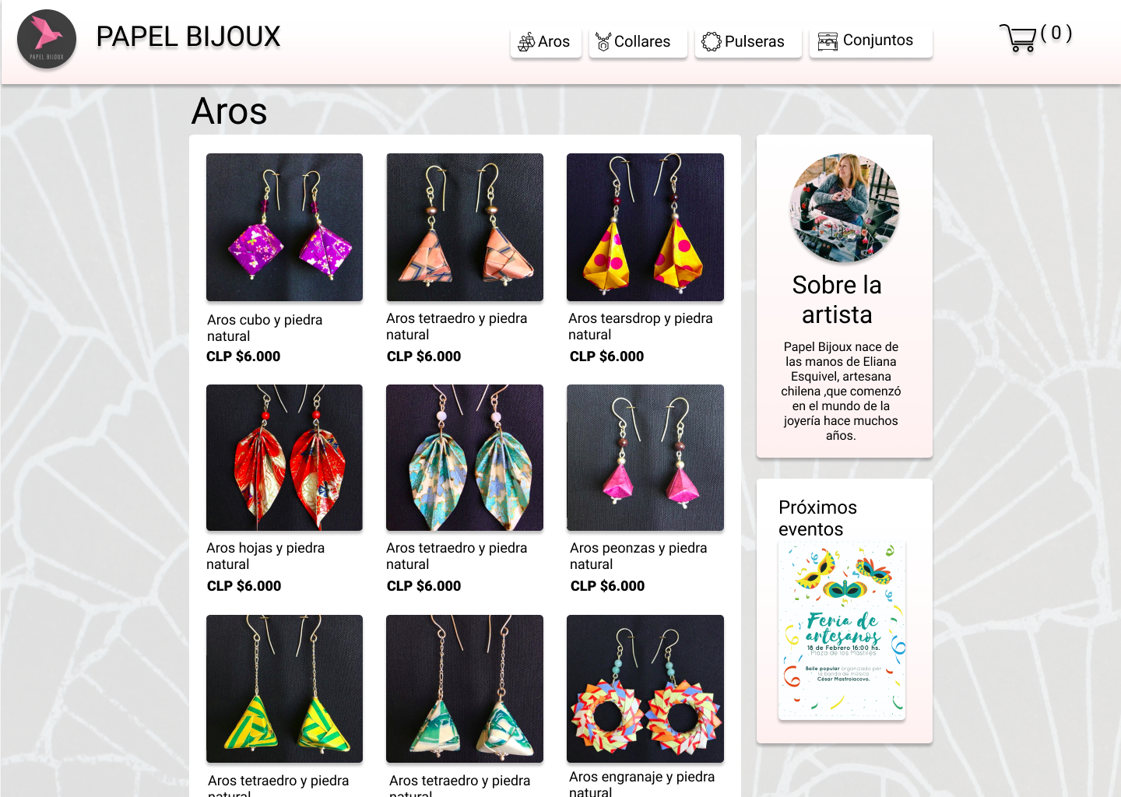Open the yellow tearsdrop earrings photo

645,227
